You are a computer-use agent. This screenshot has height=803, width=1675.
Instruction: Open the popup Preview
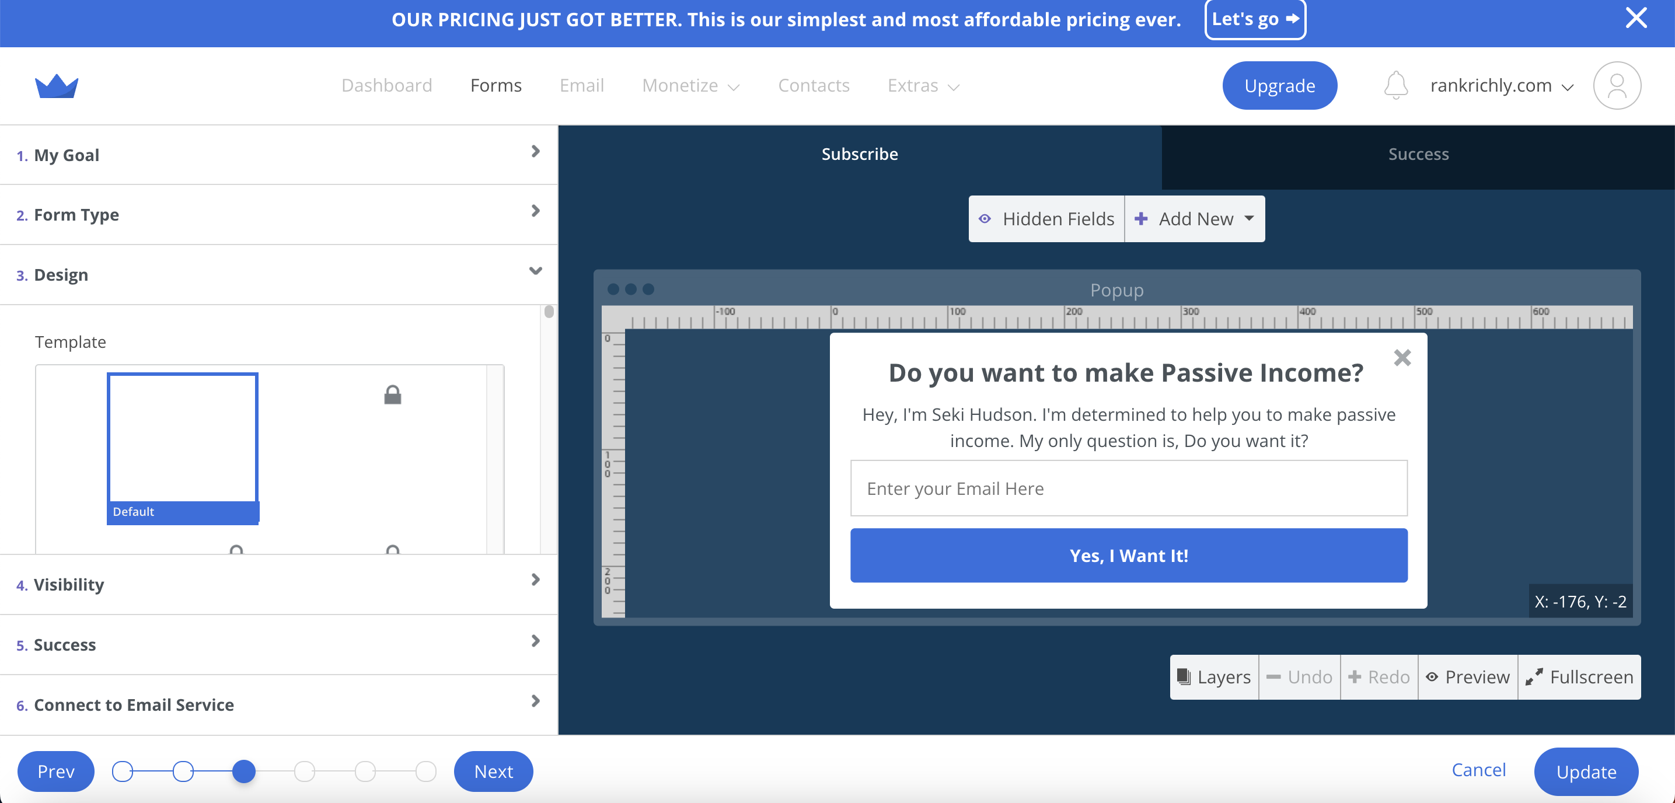(x=1468, y=677)
